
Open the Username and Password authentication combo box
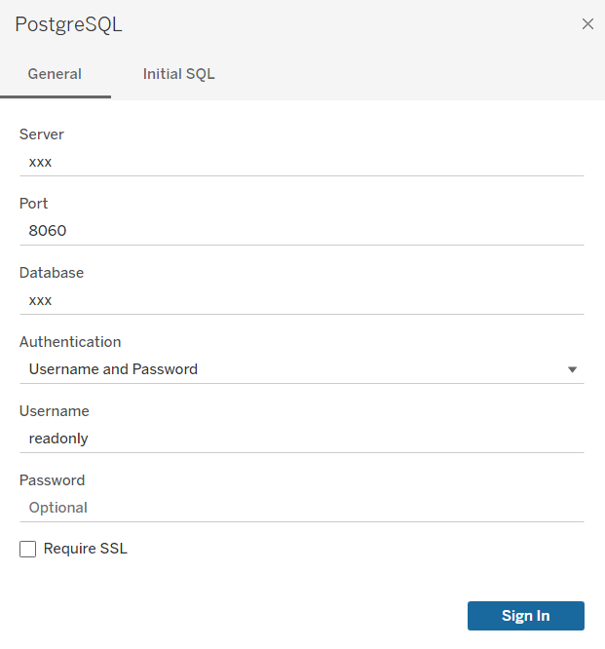point(292,369)
